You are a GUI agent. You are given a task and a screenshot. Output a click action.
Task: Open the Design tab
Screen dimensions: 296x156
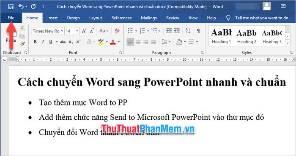74,18
